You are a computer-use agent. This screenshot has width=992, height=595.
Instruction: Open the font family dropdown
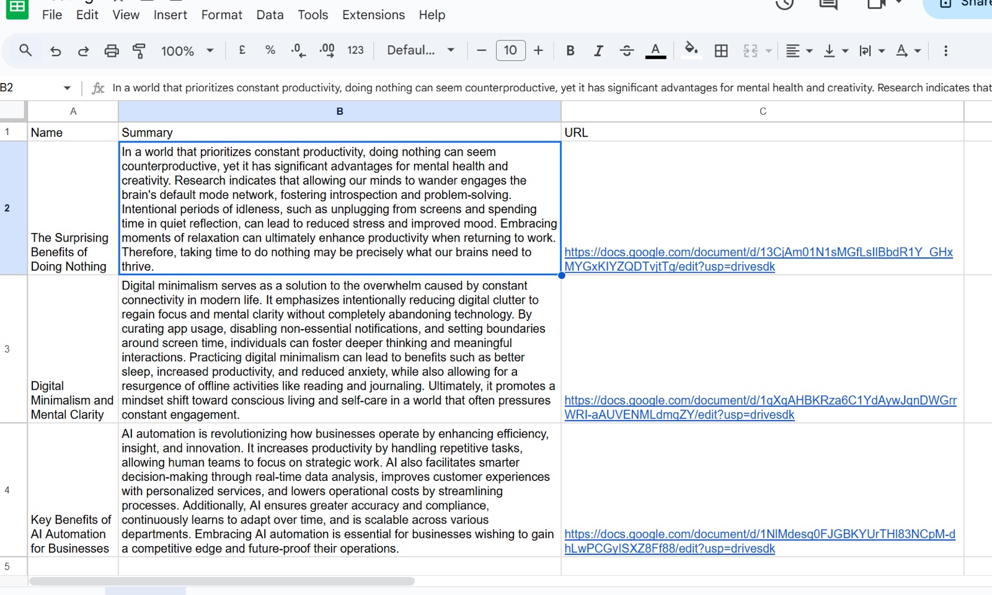(420, 50)
